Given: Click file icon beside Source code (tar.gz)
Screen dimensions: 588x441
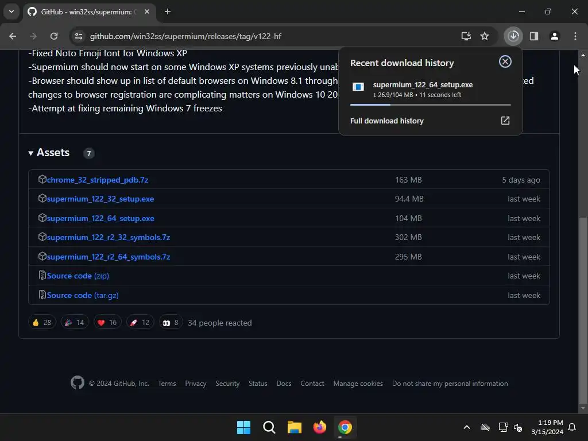Looking at the screenshot, I should pyautogui.click(x=42, y=295).
